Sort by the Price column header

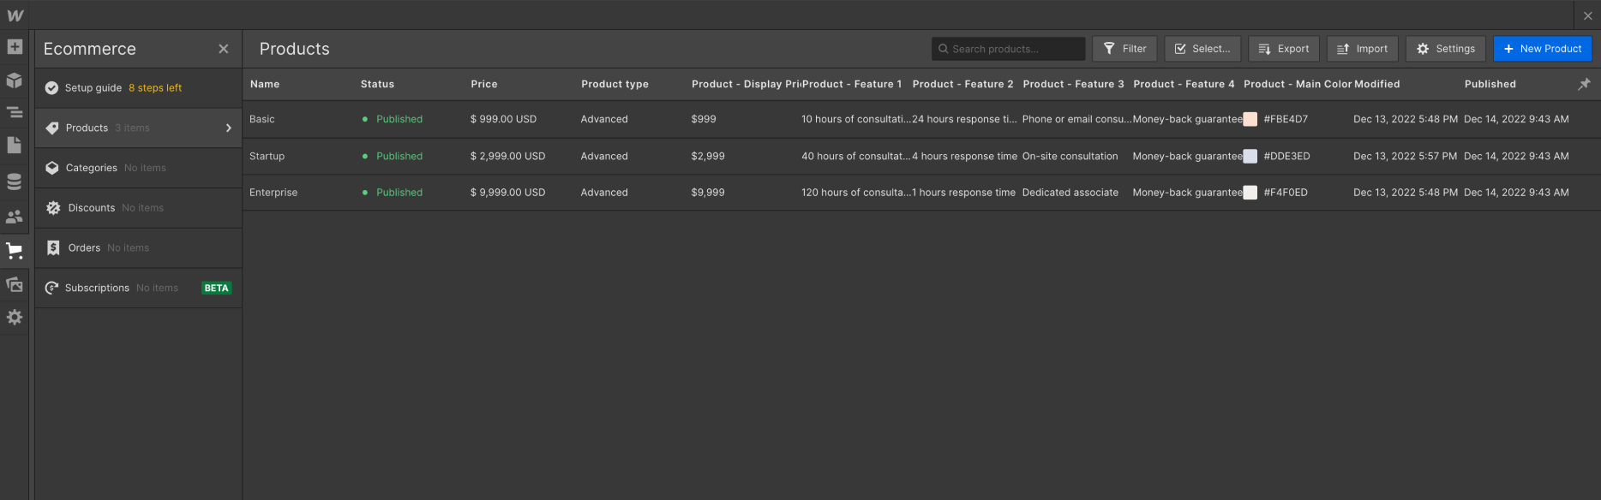[484, 84]
